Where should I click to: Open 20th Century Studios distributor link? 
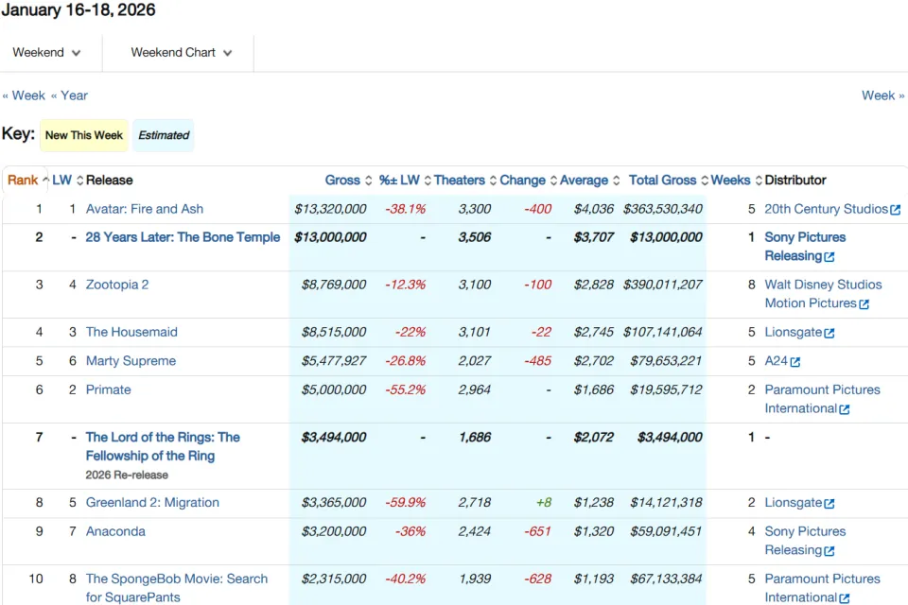point(826,209)
